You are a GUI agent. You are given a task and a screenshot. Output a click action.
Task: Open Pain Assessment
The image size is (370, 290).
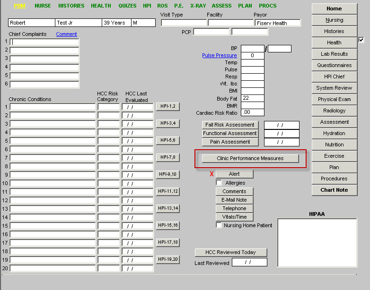[x=230, y=142]
